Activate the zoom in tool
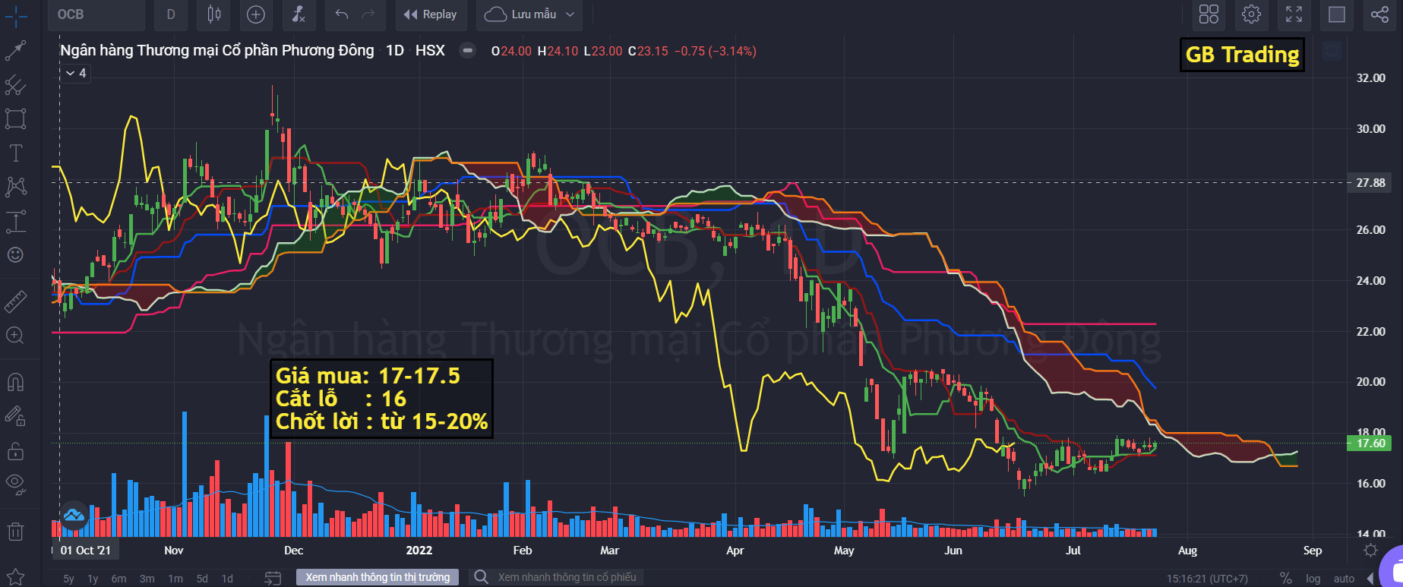This screenshot has width=1403, height=587. [x=15, y=336]
